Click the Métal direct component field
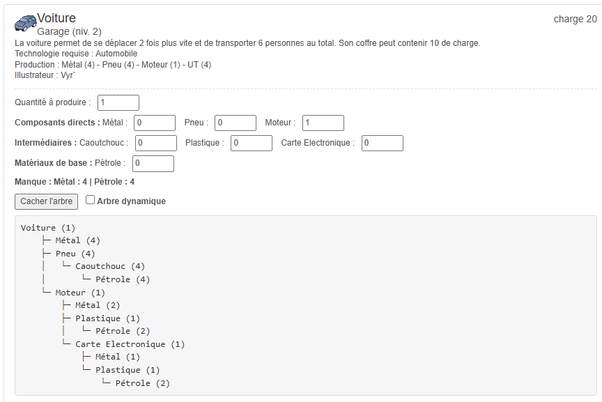Image resolution: width=602 pixels, height=402 pixels. click(x=154, y=123)
